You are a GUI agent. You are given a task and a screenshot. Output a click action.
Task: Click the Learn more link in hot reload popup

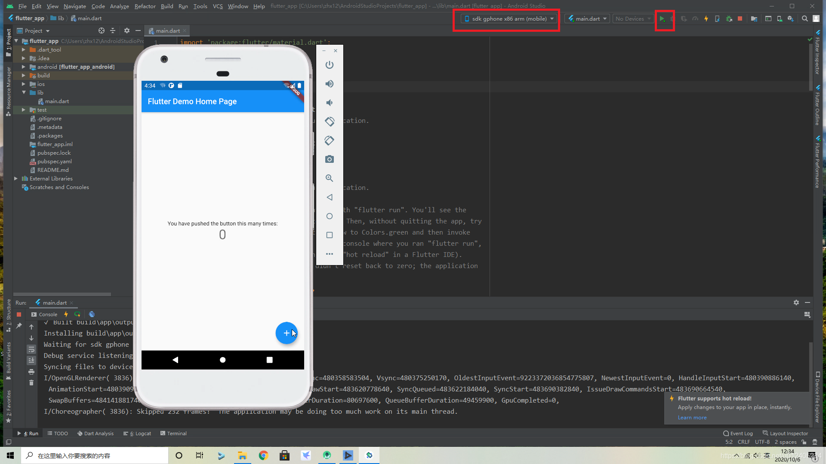(692, 418)
